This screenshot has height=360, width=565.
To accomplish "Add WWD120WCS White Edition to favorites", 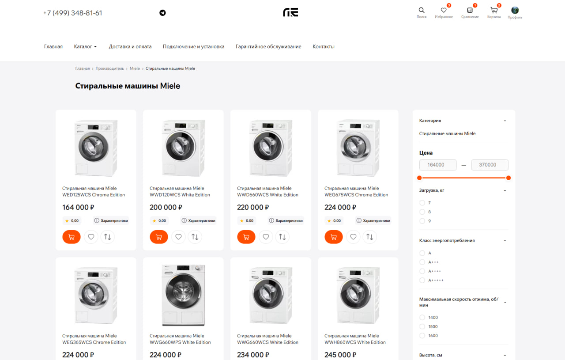I will click(x=178, y=237).
